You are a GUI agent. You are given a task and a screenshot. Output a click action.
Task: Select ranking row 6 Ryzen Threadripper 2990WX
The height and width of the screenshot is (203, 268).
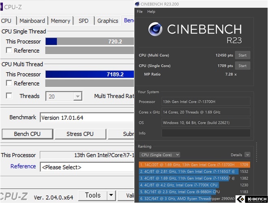(187, 199)
